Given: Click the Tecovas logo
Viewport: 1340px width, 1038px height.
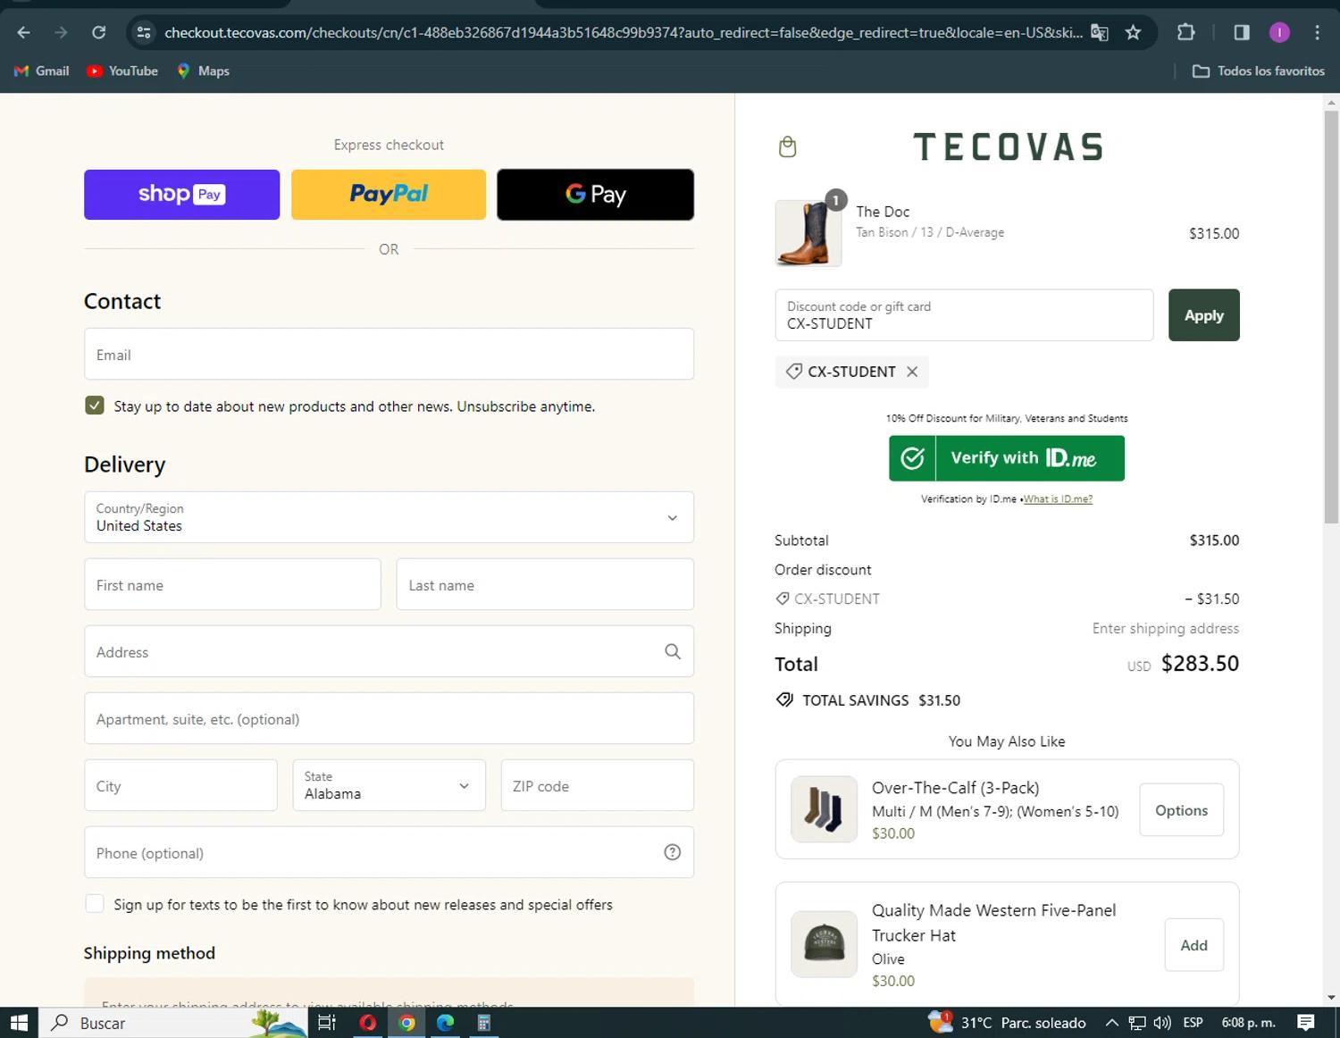Looking at the screenshot, I should click(x=1008, y=146).
